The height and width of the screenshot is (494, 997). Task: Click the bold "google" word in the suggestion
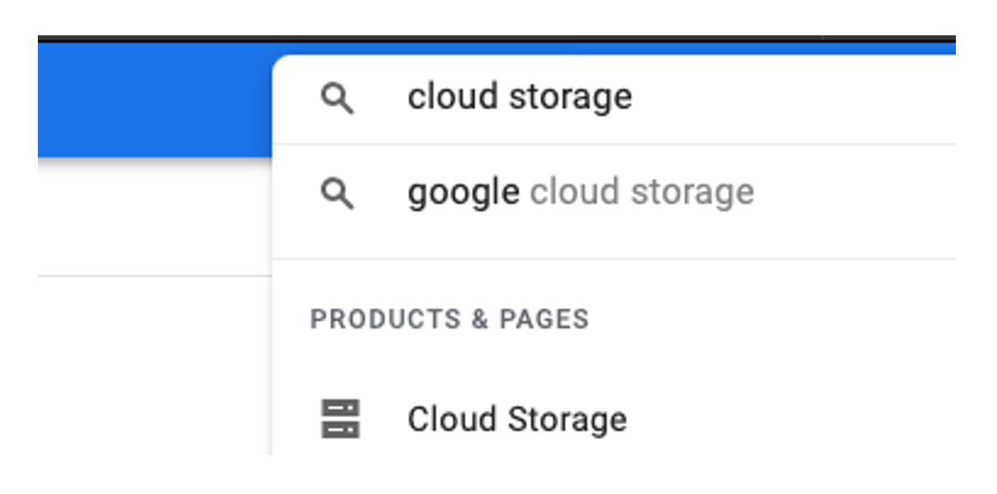tap(463, 193)
